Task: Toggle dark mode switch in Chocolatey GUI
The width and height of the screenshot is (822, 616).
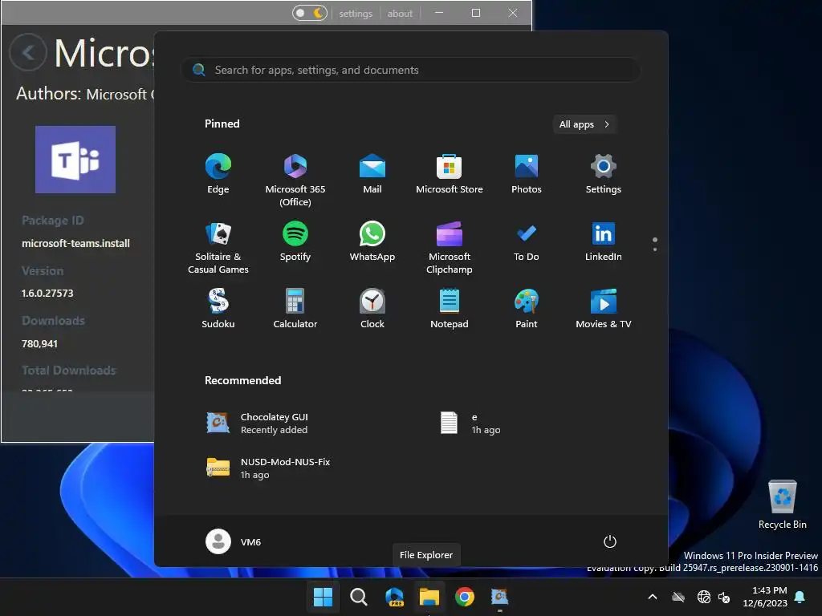Action: 310,13
